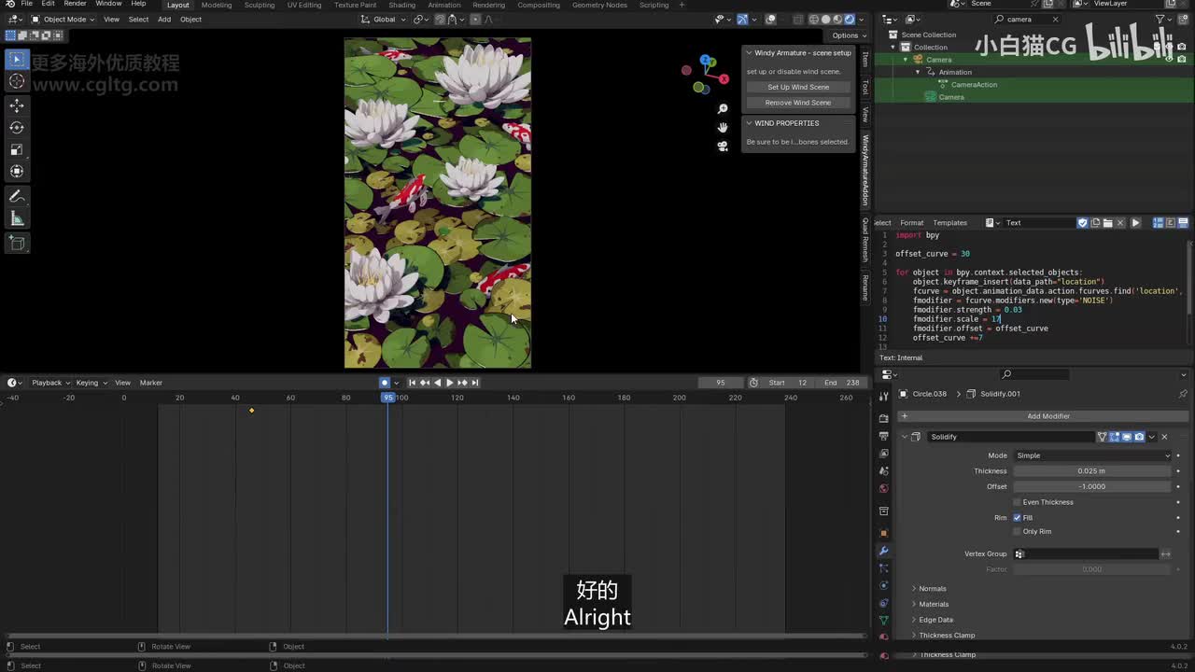This screenshot has width=1195, height=672.
Task: Click the Add Modifier button
Action: tap(1047, 416)
